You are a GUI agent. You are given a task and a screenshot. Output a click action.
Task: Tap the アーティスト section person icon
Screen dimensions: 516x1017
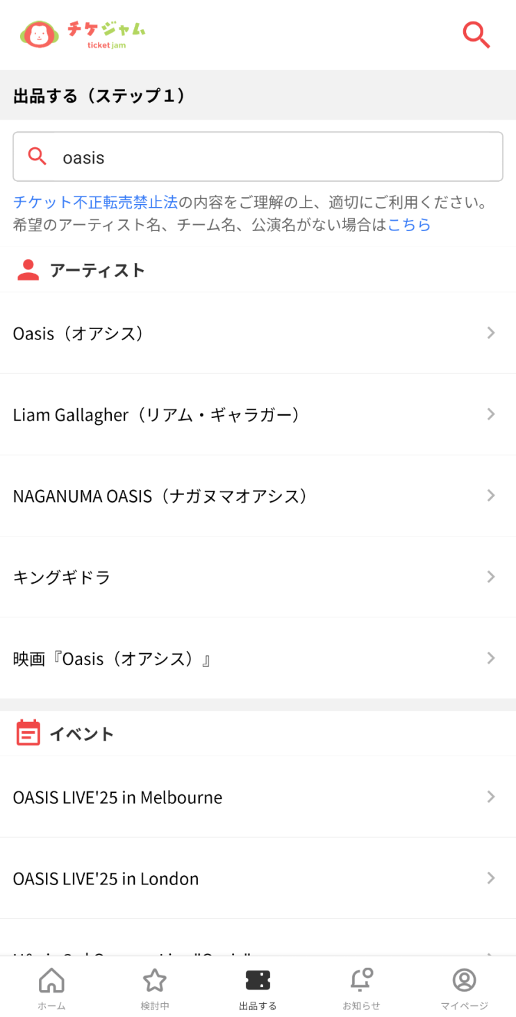tap(28, 270)
